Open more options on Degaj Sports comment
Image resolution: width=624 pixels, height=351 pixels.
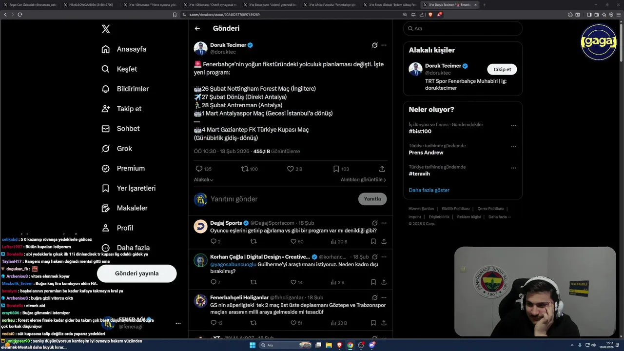point(384,223)
